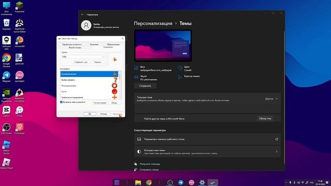Click the Windows Start button on taskbar
Viewport: 331px width, 186px height.
(117, 182)
